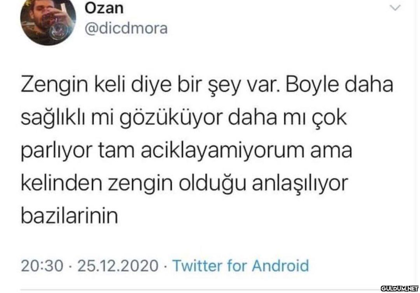
Task: Click the word "anlaşılıyor" in the tweet
Action: coord(300,184)
